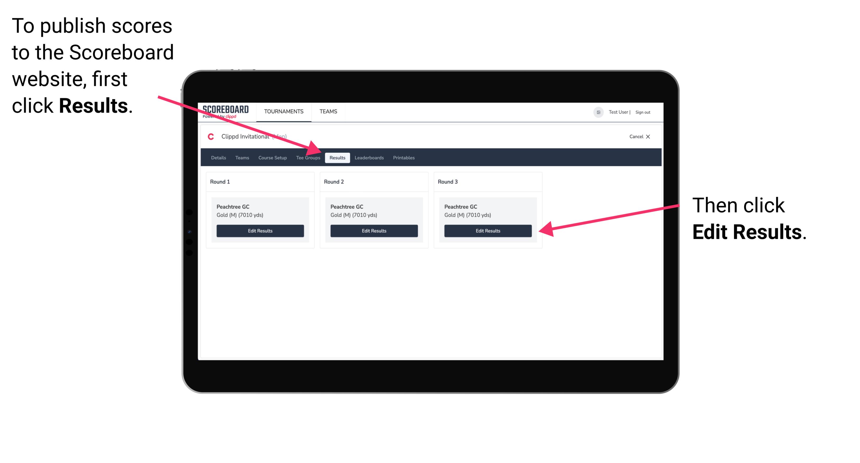Click Edit Results for Round 3
860x463 pixels.
coord(488,231)
